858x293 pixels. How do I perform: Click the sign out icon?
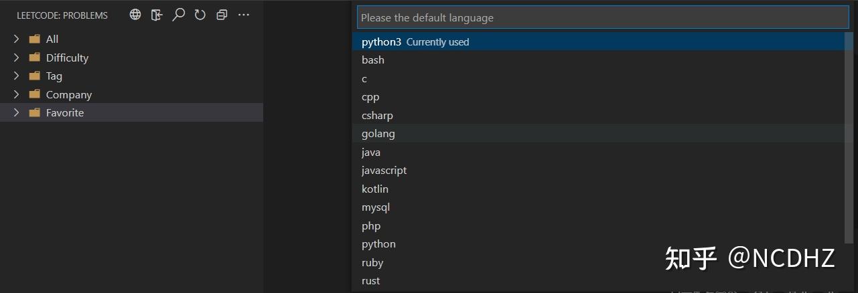coord(157,15)
